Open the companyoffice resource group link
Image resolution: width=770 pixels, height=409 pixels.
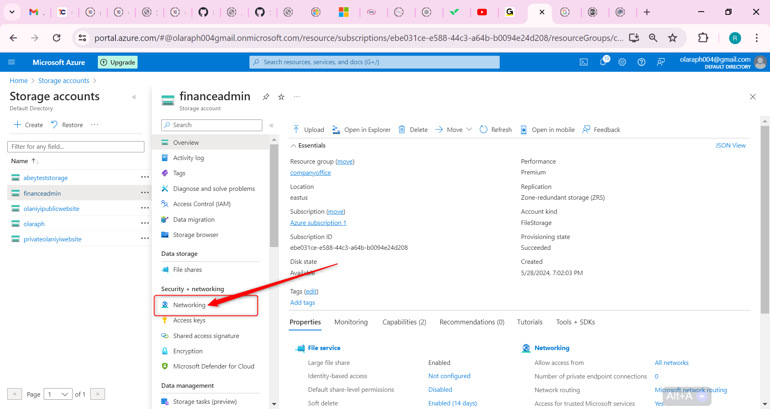pyautogui.click(x=310, y=172)
